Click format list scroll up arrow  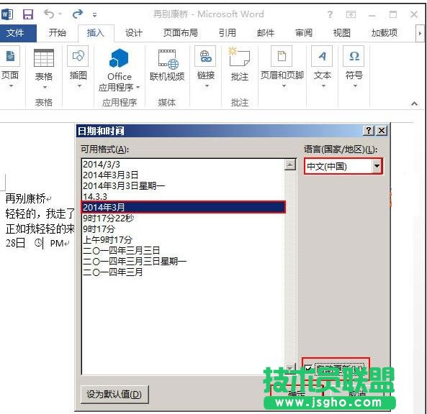(x=290, y=165)
